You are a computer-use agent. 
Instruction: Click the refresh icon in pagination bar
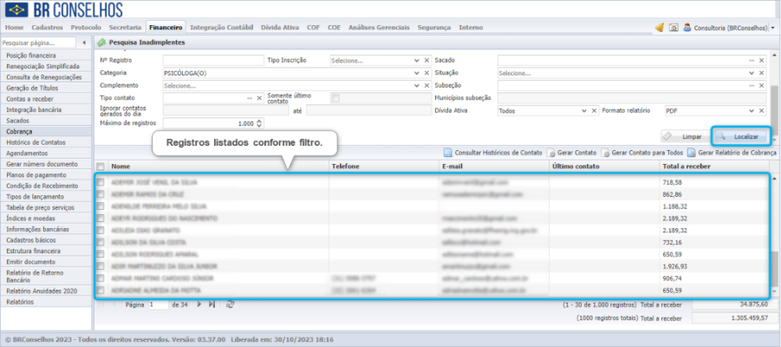(x=230, y=304)
